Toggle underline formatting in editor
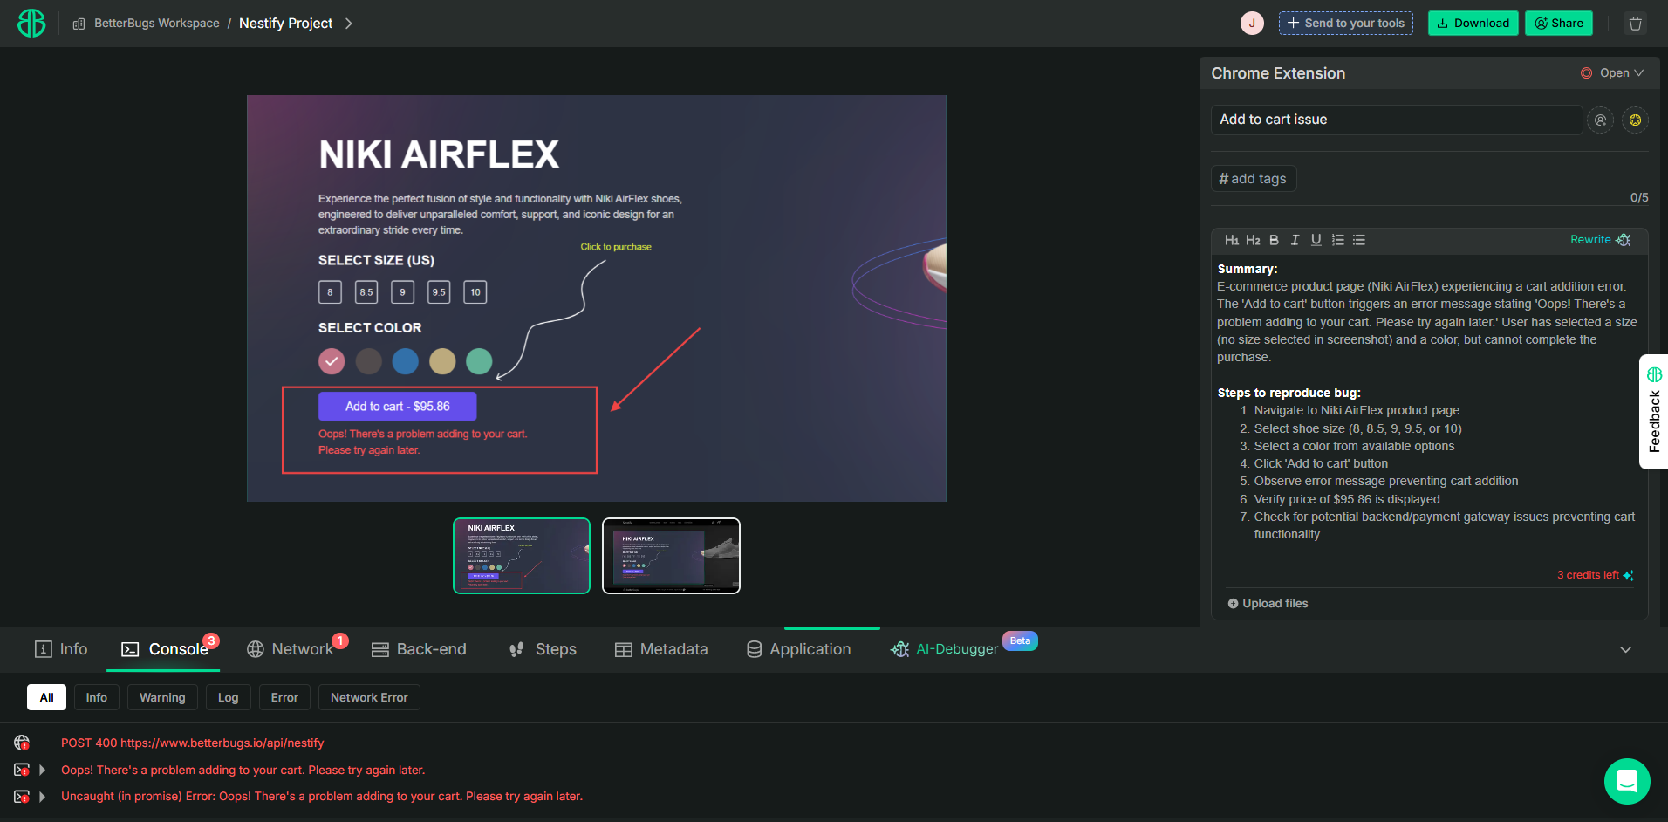Screen dimensions: 1668x822 click(1316, 240)
